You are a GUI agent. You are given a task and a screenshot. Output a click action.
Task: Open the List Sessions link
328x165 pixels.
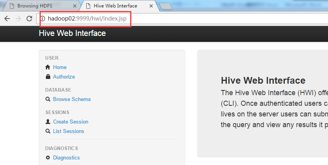(x=68, y=131)
